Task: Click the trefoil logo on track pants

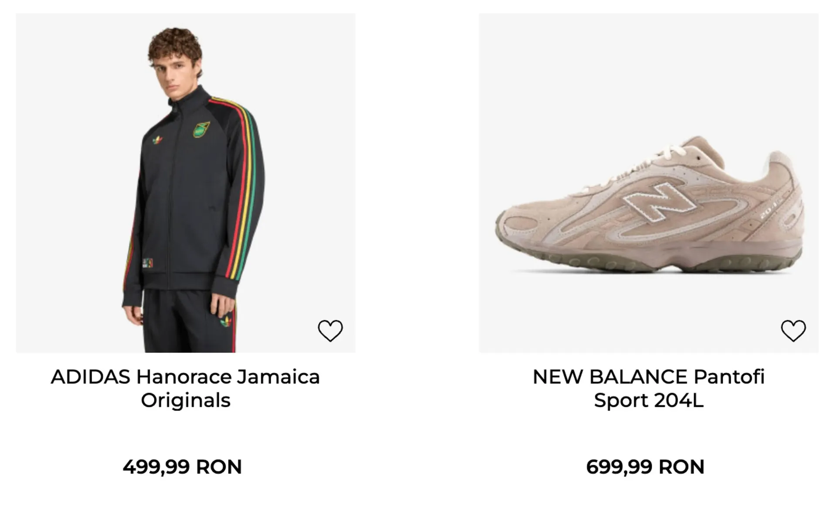Action: click(226, 321)
